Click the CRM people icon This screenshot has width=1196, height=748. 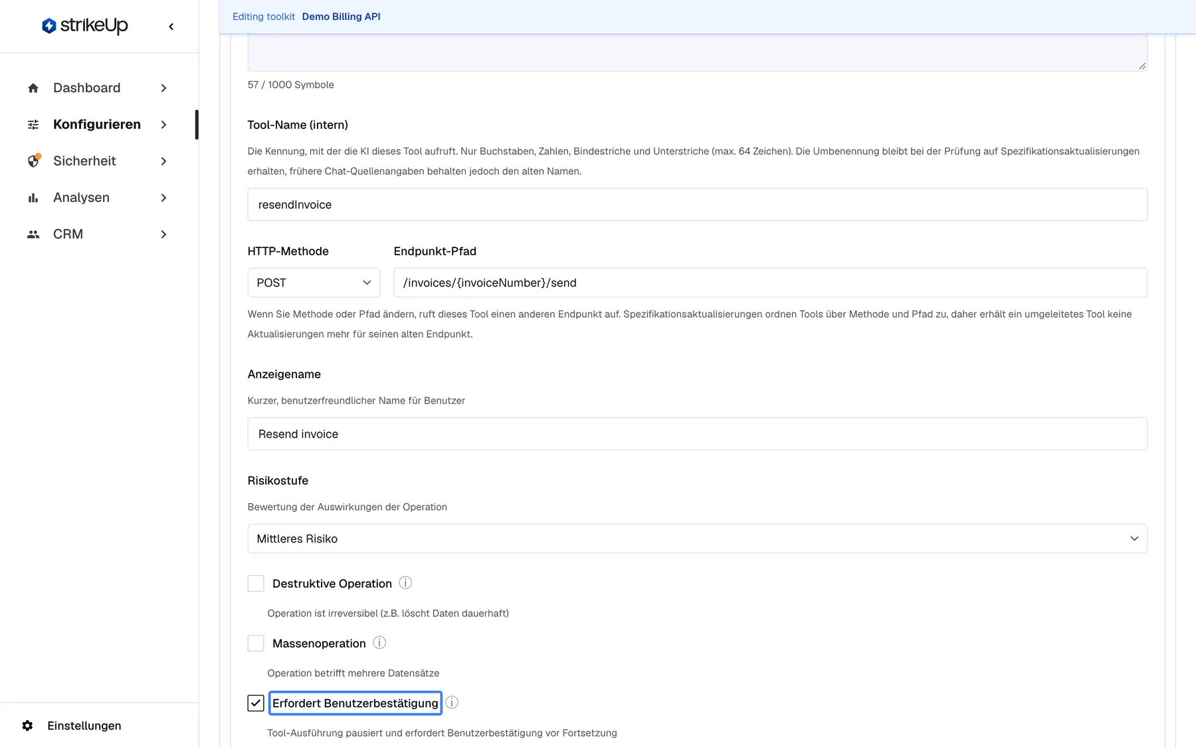coord(33,234)
